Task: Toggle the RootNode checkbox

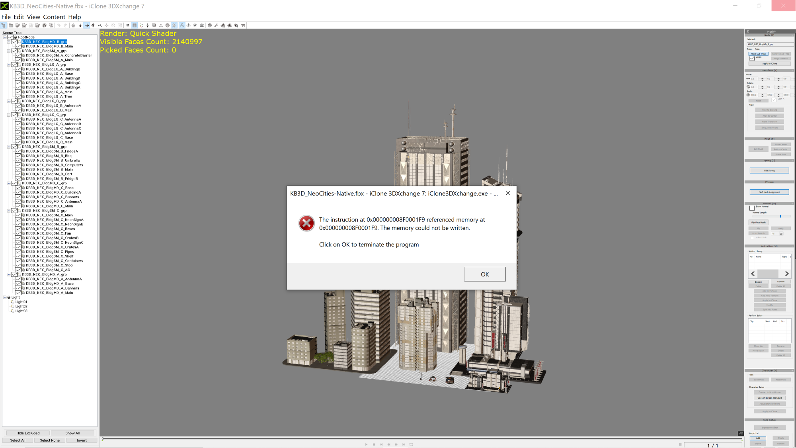Action: click(10, 37)
